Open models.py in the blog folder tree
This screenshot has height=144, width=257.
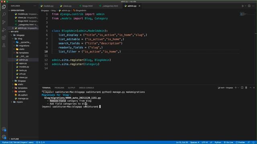(x=24, y=67)
